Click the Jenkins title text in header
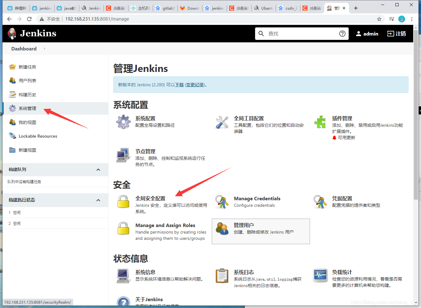Screen dimensions: 421x308 coord(38,33)
